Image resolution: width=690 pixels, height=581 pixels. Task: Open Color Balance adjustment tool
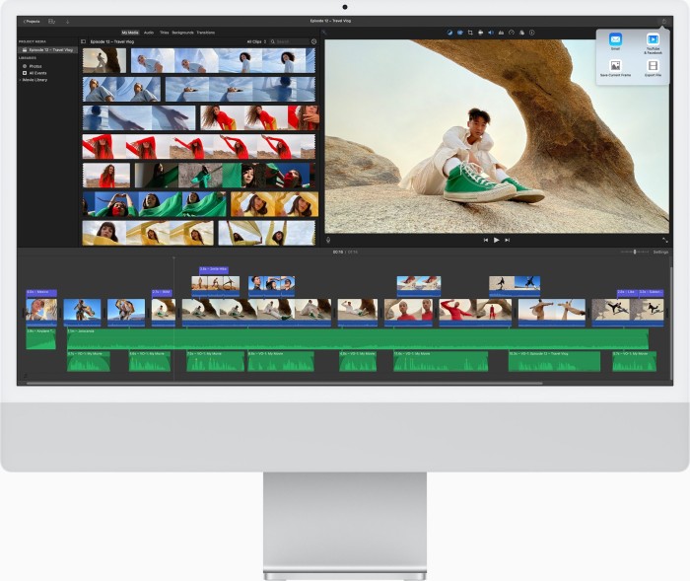tap(448, 32)
